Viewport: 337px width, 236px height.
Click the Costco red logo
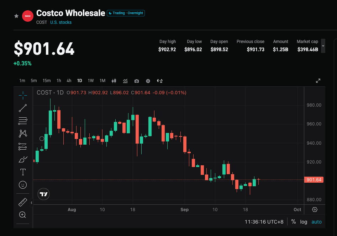(28, 16)
